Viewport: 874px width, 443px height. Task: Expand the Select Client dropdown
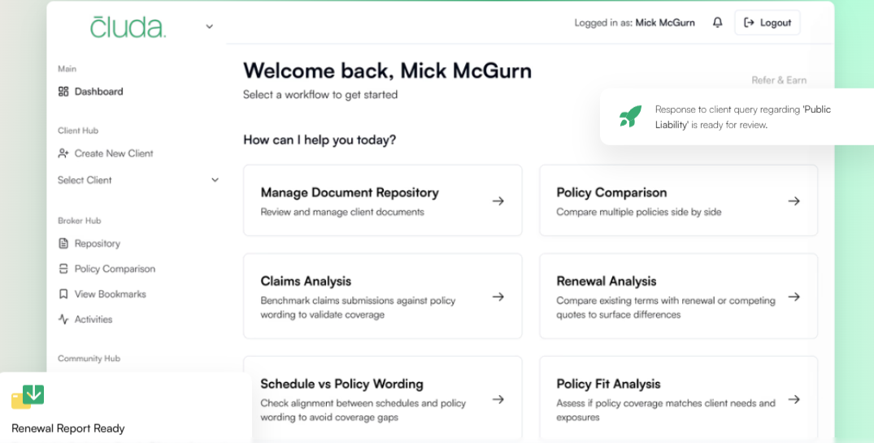(215, 180)
